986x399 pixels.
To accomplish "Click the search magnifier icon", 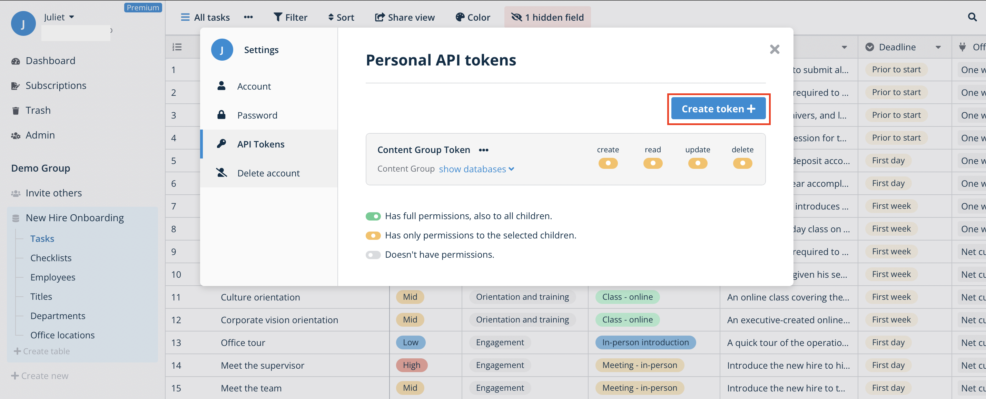I will click(x=972, y=17).
